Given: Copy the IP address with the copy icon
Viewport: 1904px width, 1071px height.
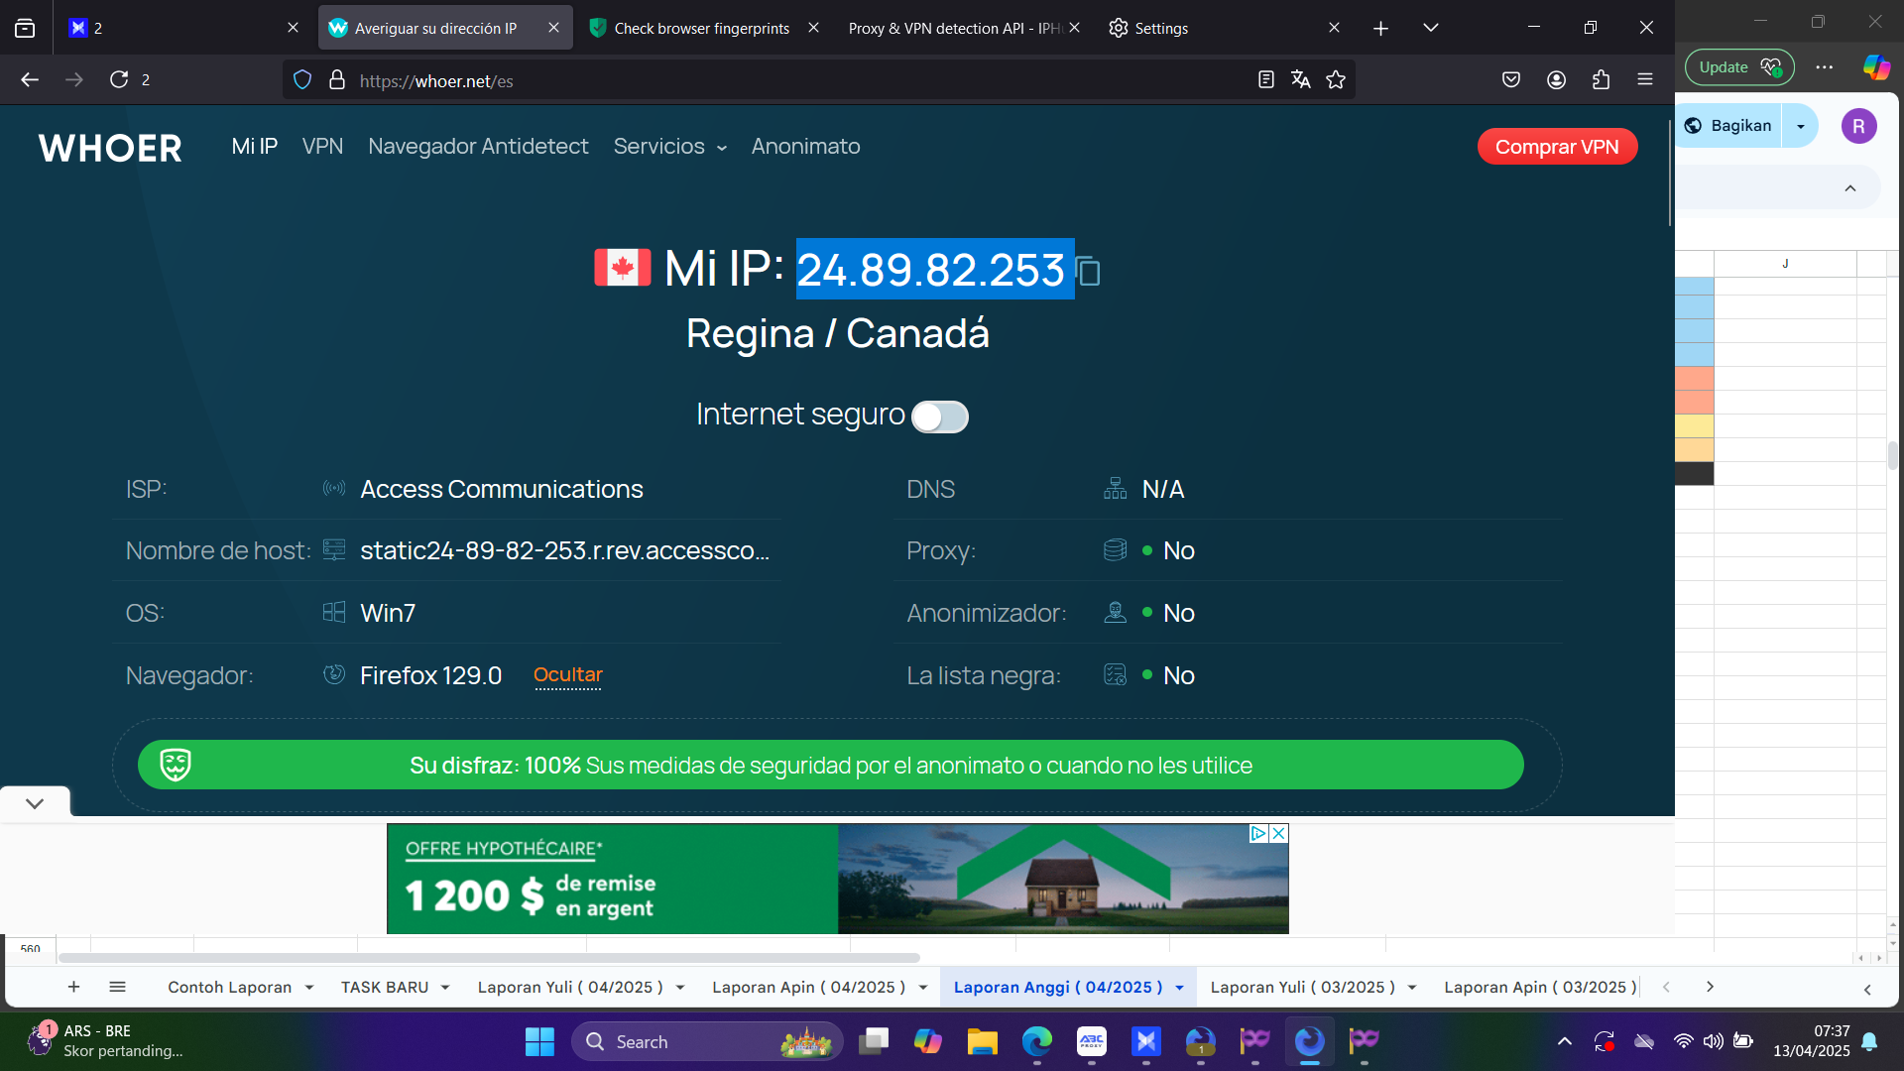Looking at the screenshot, I should click(x=1089, y=271).
